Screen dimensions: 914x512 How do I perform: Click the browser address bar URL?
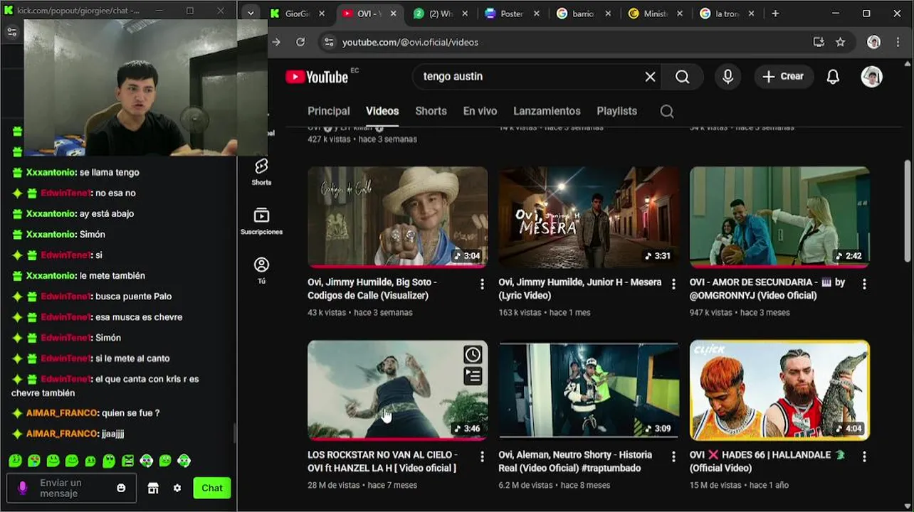coord(410,42)
